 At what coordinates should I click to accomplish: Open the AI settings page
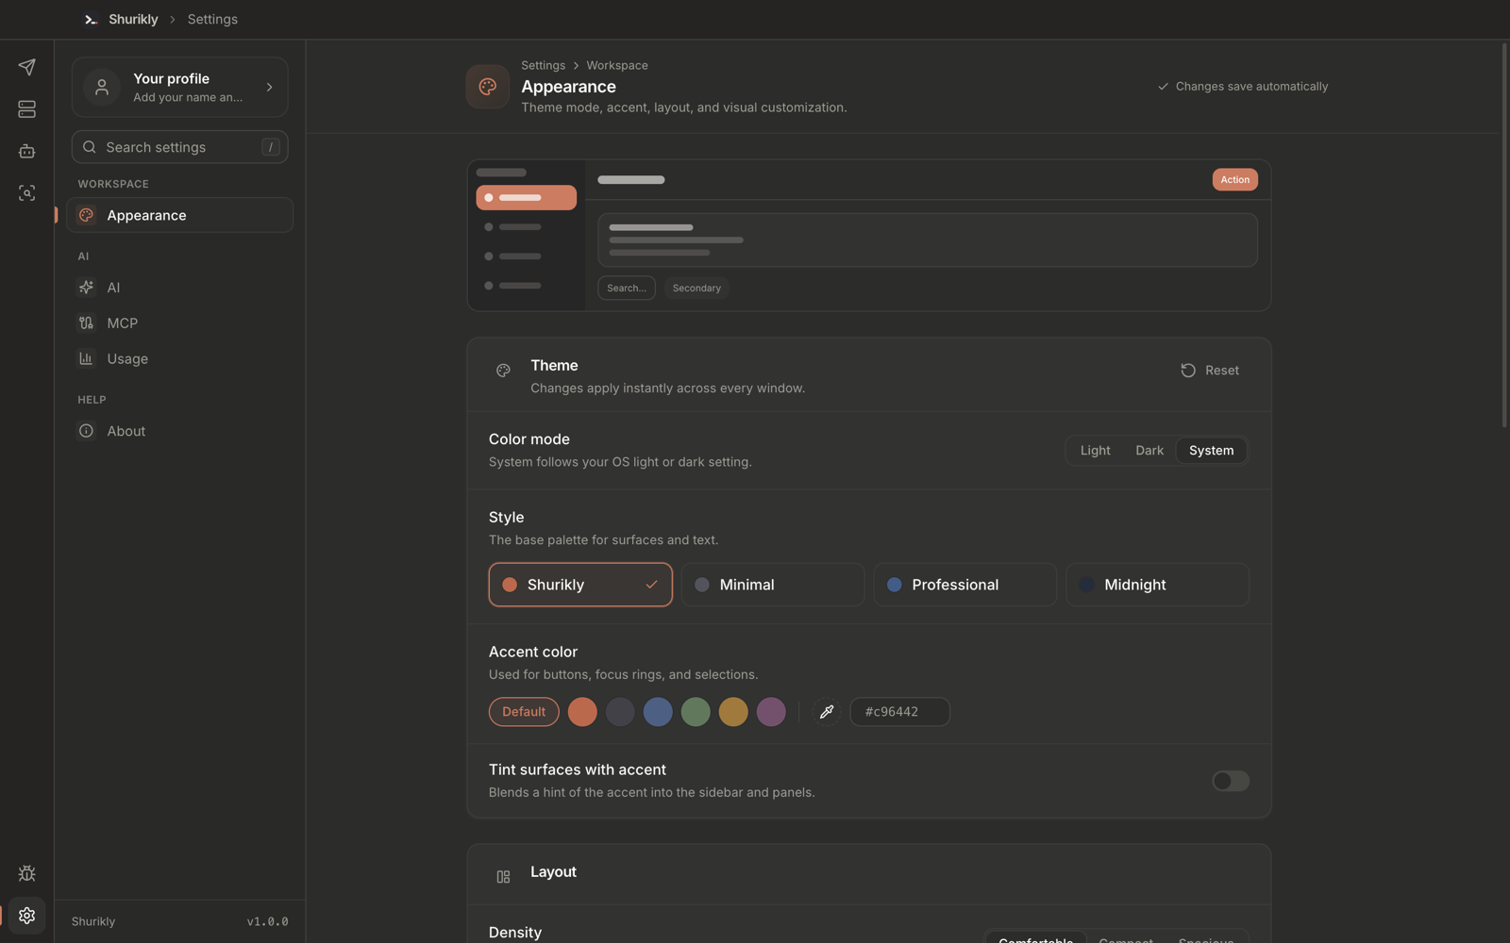179,288
